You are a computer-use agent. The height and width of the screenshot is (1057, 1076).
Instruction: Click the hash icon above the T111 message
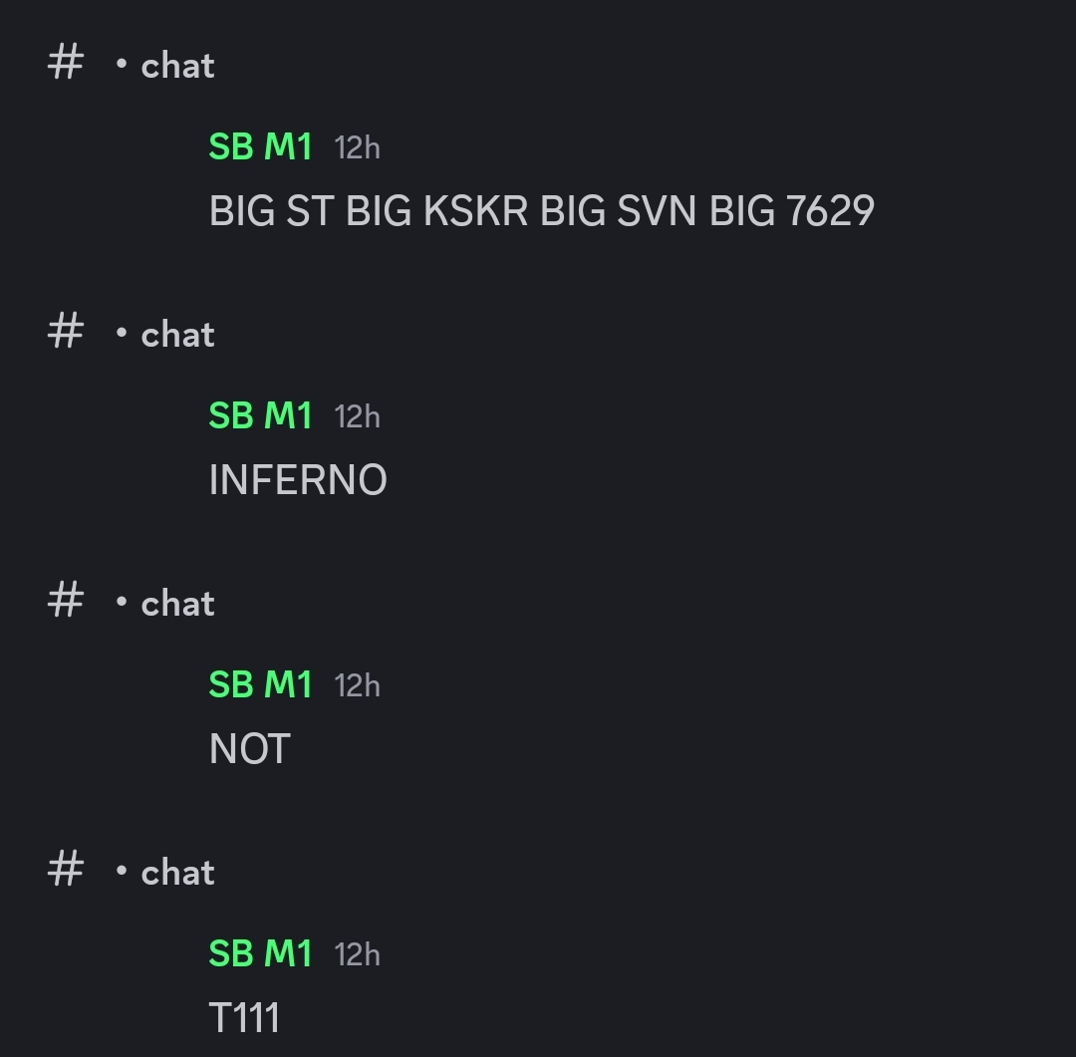coord(65,869)
